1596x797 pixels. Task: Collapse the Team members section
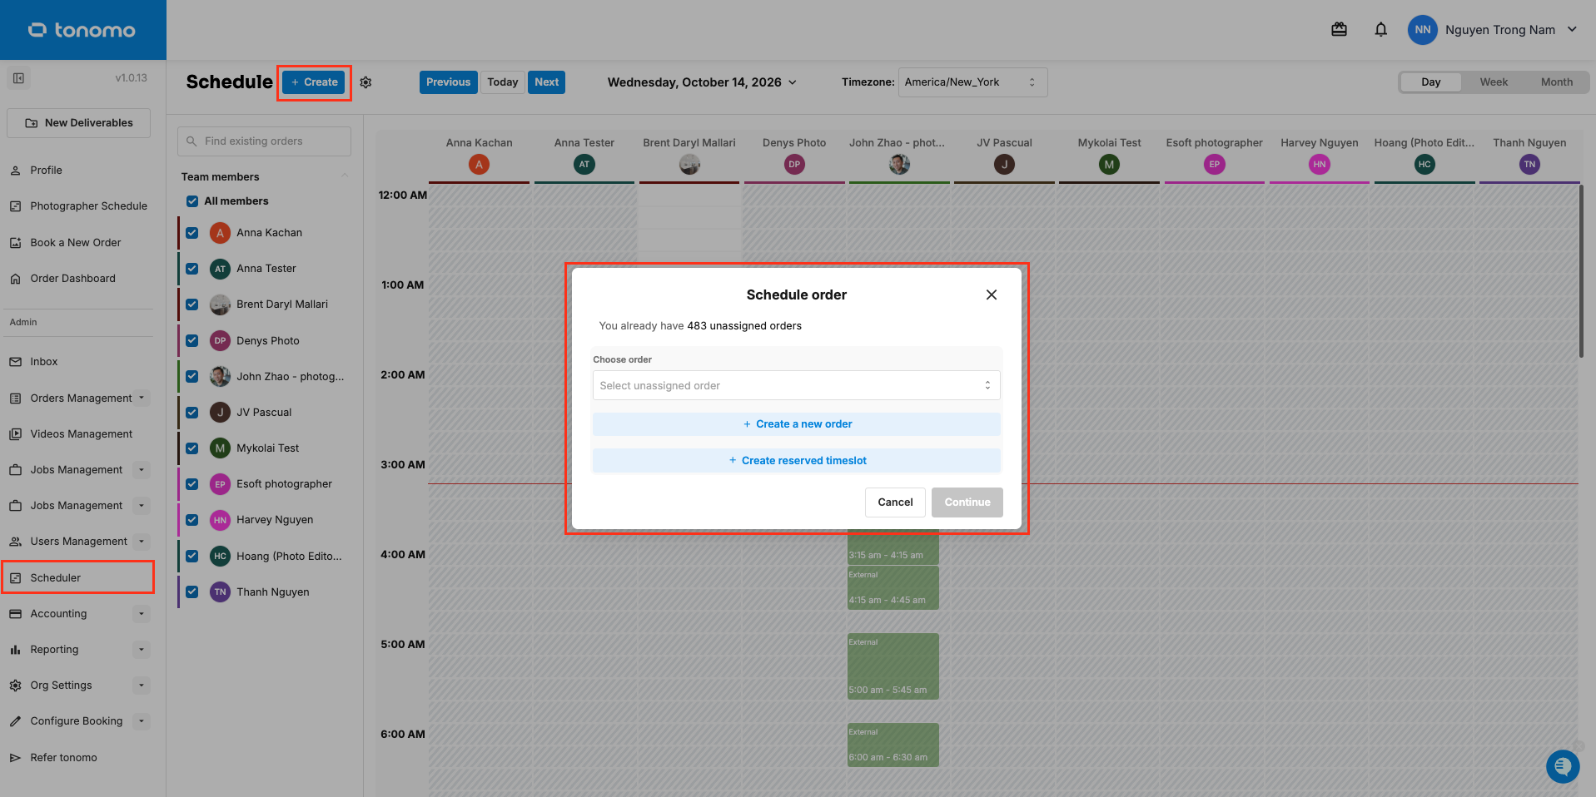click(x=345, y=176)
